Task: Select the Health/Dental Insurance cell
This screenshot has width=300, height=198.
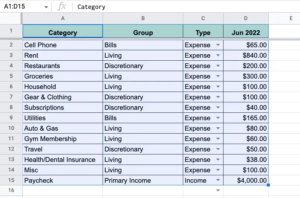Action: click(63, 159)
